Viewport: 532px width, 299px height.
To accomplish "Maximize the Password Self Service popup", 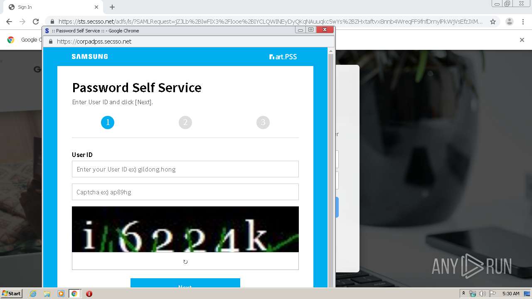I will point(311,30).
